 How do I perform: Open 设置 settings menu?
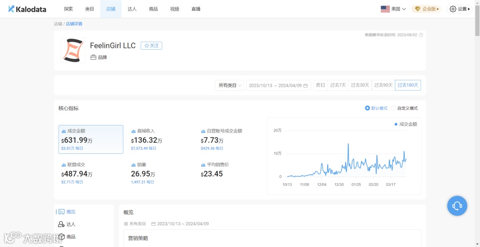click(x=459, y=9)
